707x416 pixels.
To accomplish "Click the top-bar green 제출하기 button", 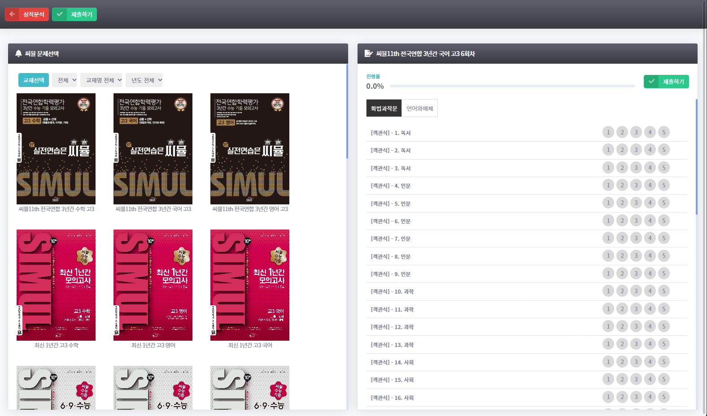I will pyautogui.click(x=74, y=14).
